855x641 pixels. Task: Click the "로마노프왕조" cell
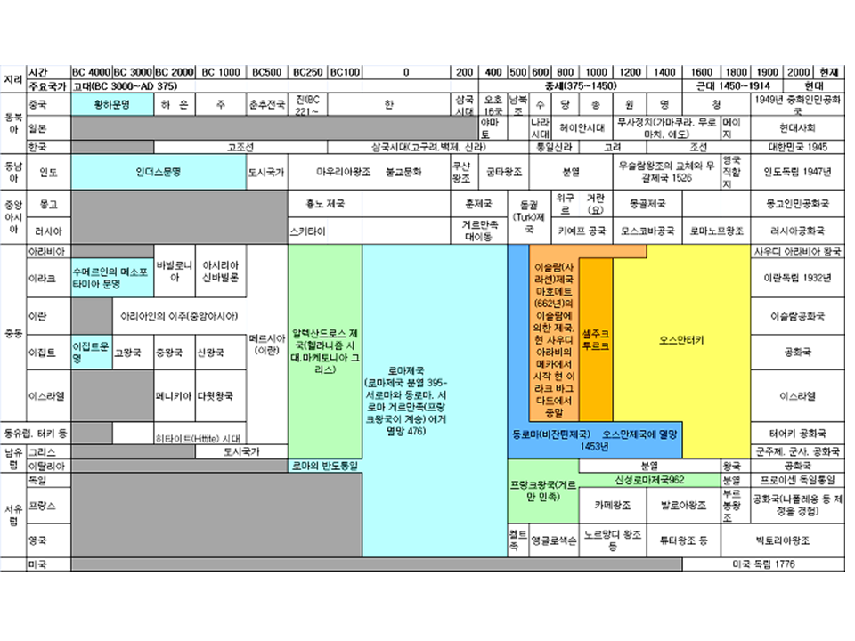pos(716,231)
